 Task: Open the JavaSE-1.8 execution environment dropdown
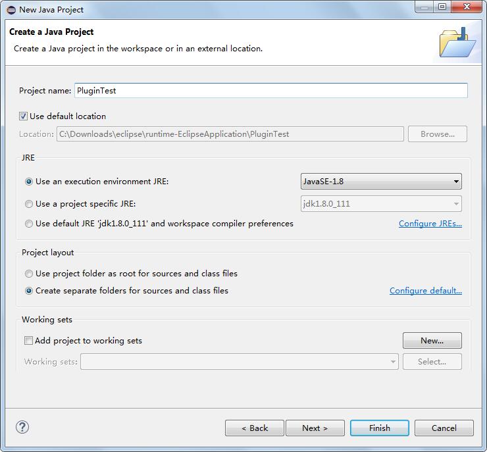coord(381,182)
